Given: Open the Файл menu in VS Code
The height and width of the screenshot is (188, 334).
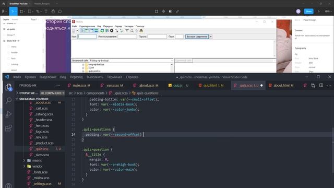Looking at the screenshot, I should pyautogui.click(x=17, y=77).
